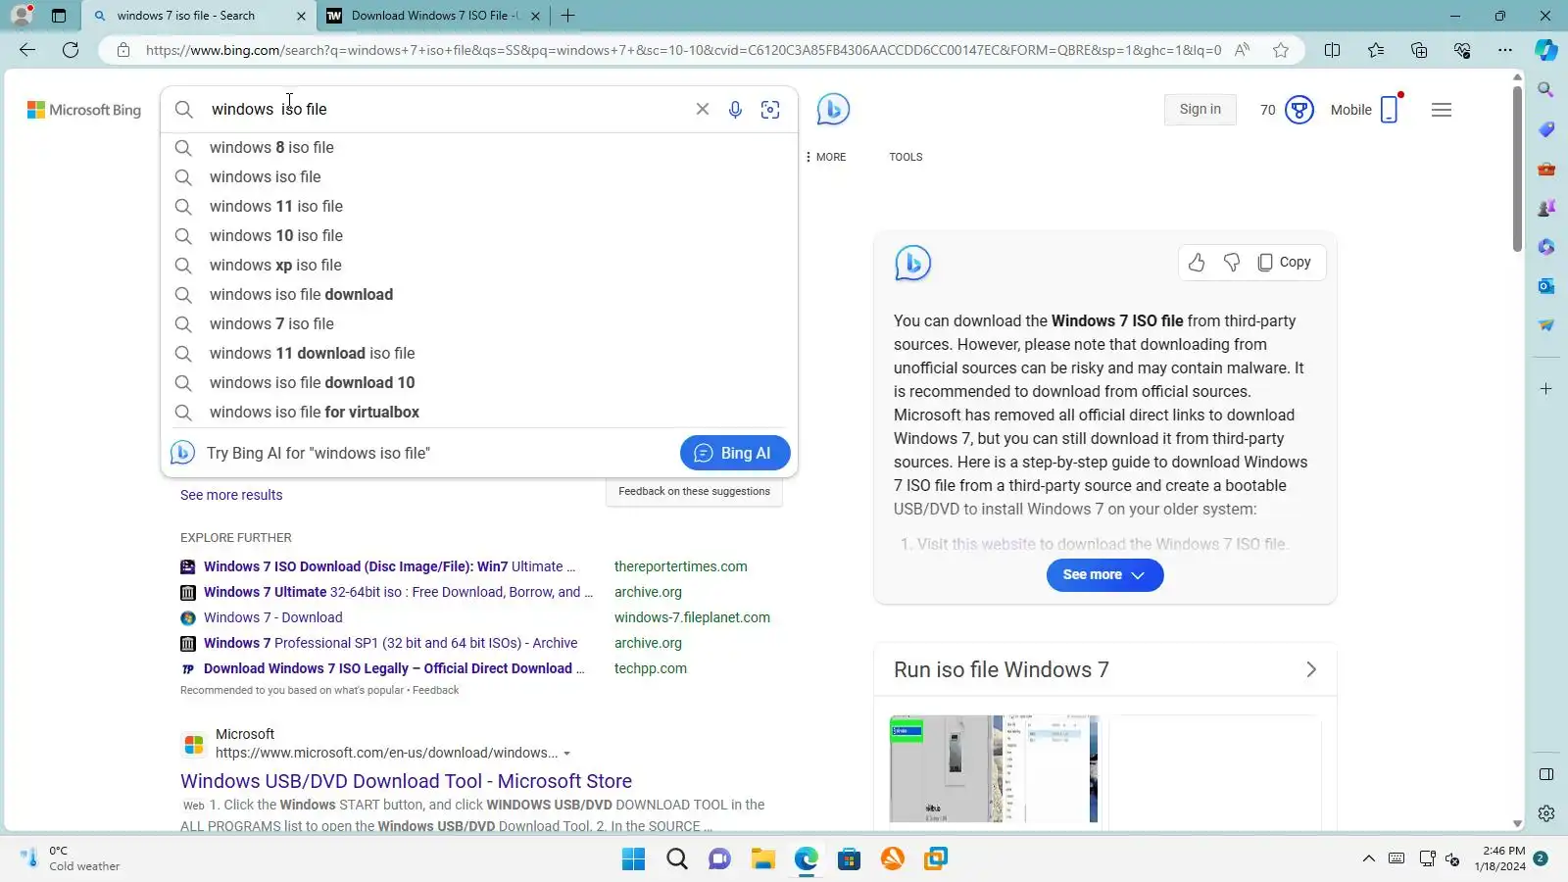Open Windows Start menu
Image resolution: width=1568 pixels, height=882 pixels.
coord(634,859)
